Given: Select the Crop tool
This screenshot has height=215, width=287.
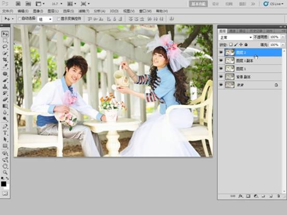Looking at the screenshot, I should click(5, 60).
